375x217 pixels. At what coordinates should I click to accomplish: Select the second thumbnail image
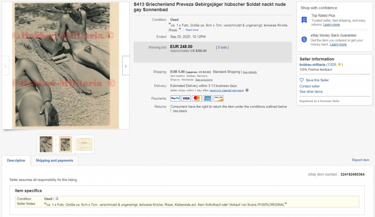[x=66, y=144]
